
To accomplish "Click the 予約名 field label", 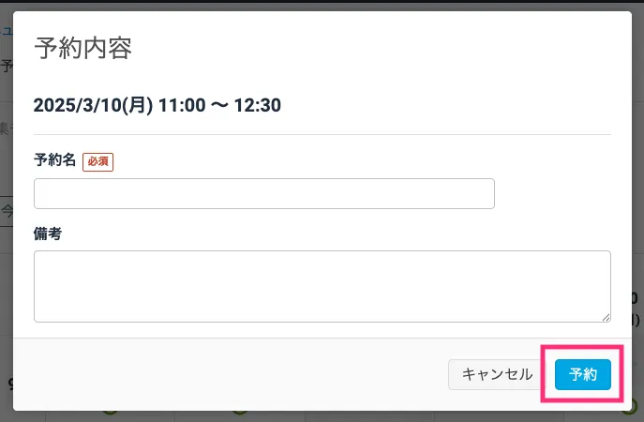I will (x=54, y=160).
